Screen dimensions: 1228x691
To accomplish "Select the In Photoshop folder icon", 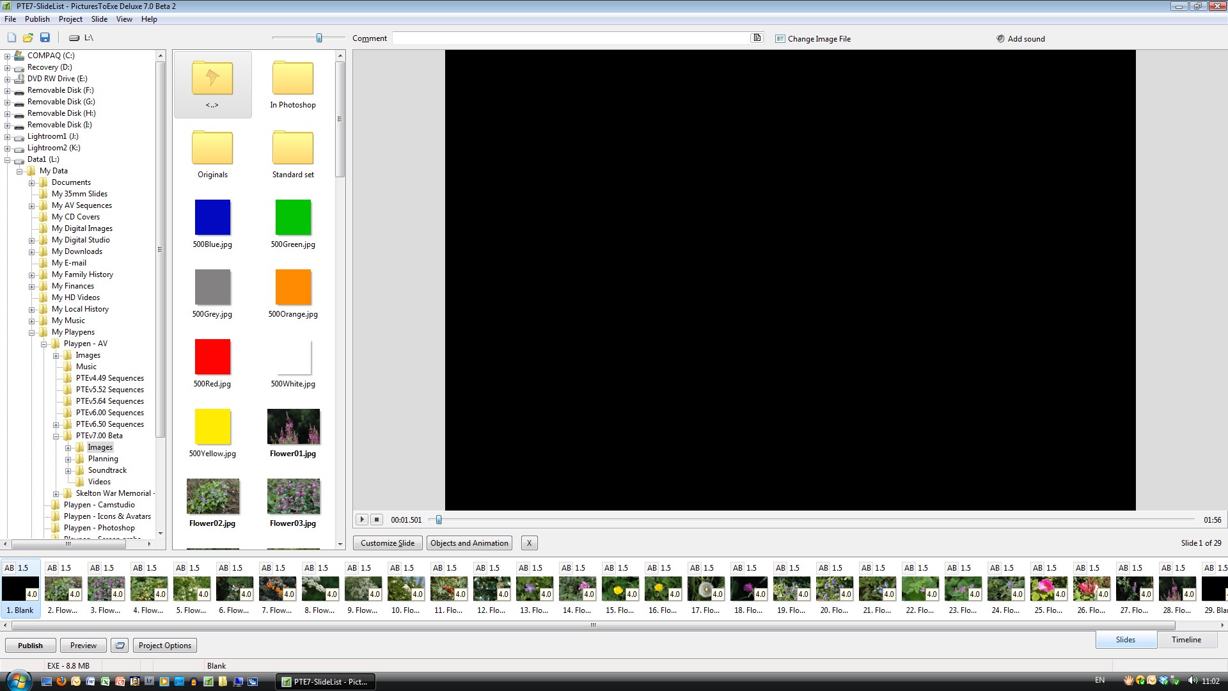I will pyautogui.click(x=293, y=78).
